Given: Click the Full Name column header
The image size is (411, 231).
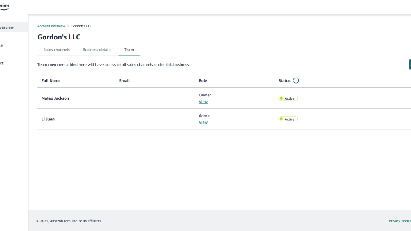Looking at the screenshot, I should 51,81.
